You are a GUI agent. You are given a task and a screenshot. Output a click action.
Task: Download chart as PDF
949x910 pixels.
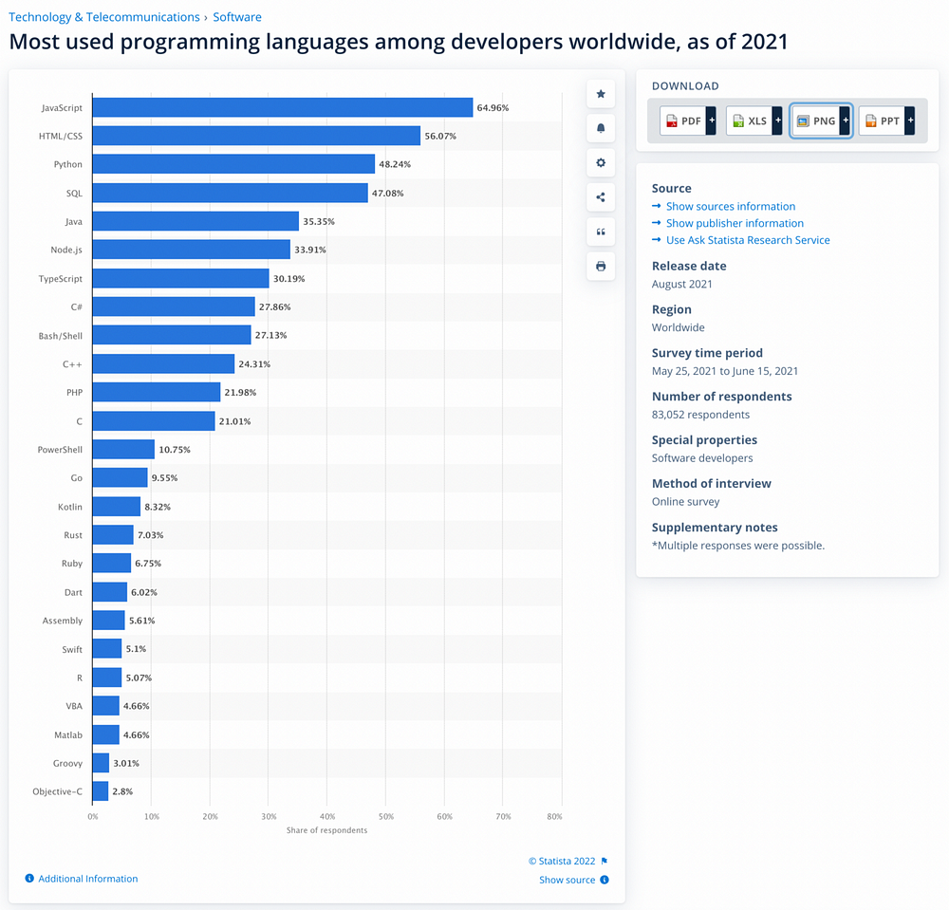683,121
